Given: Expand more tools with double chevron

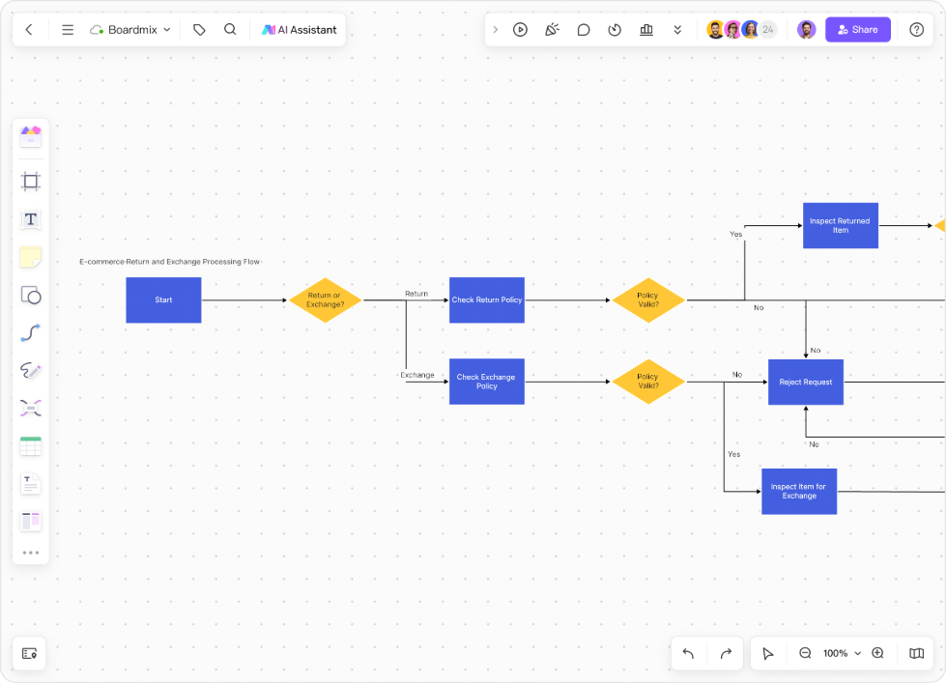Looking at the screenshot, I should (677, 30).
